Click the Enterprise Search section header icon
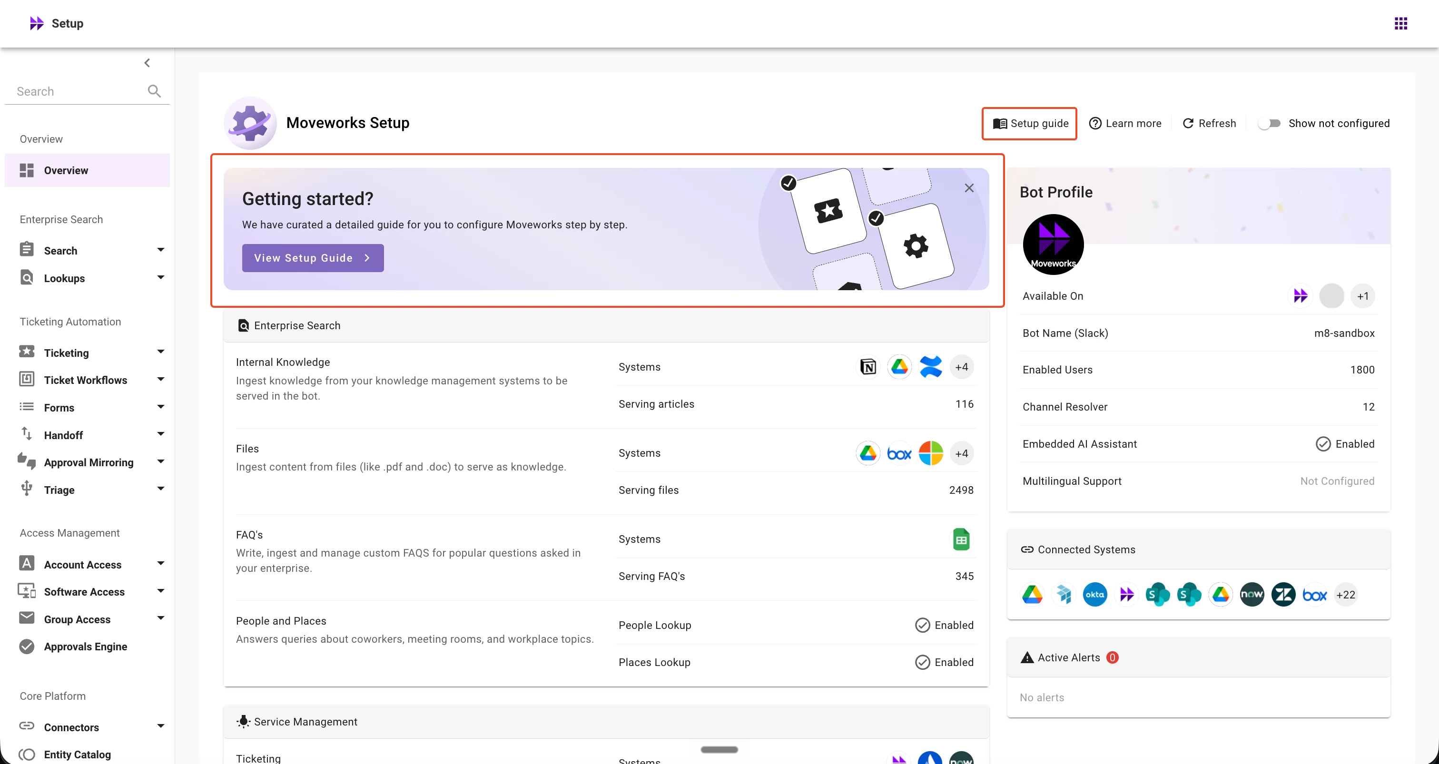The image size is (1439, 764). point(244,325)
